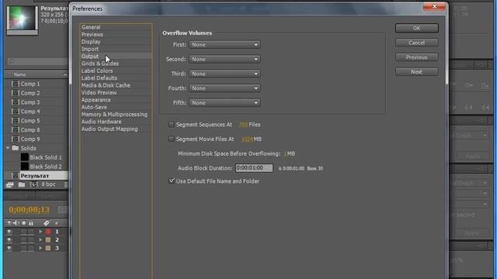Open the Second overflow volume dropdown
The image size is (497, 279).
pos(224,59)
